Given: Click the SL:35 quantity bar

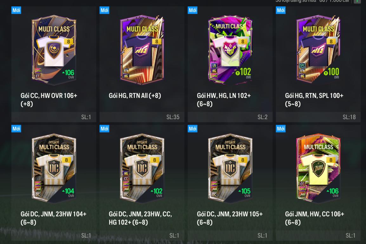Looking at the screenshot, I should tap(142, 117).
